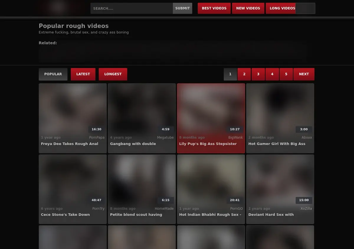Open the thumbnail showing 4:59 duration
Screen dimensions: 354x249
(142, 109)
